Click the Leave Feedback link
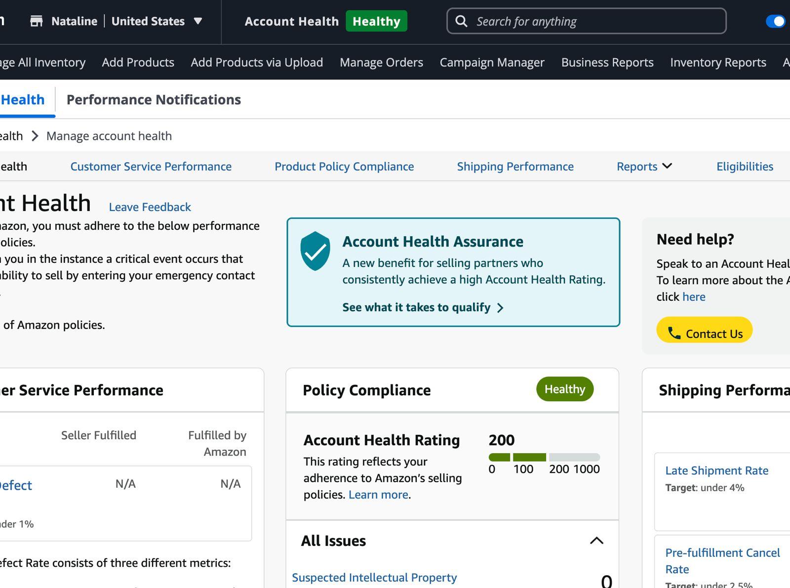The image size is (790, 588). [x=150, y=207]
